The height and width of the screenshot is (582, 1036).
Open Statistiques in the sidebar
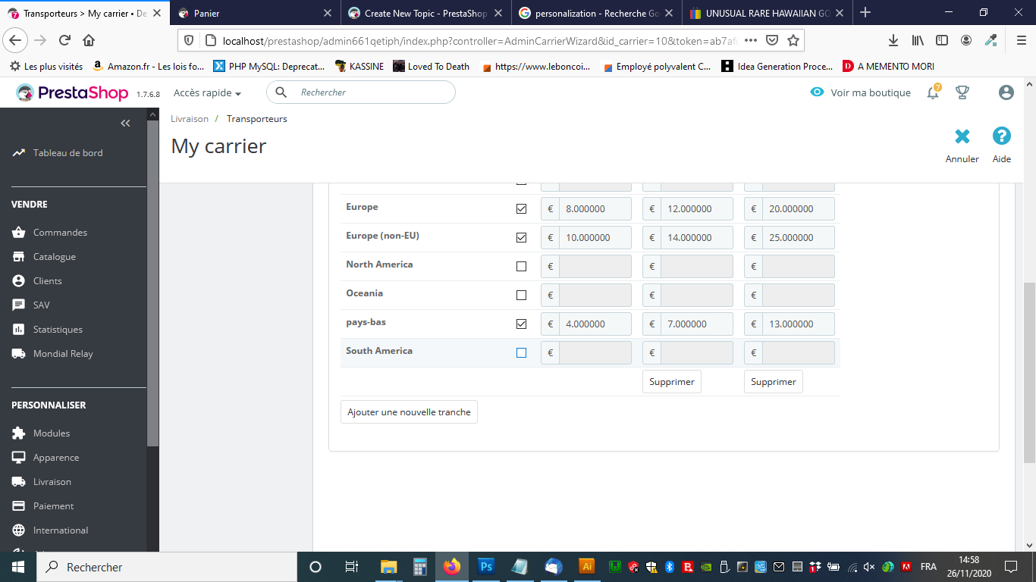coord(58,330)
